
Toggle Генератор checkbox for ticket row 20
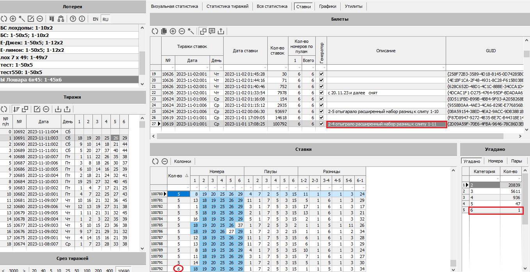click(322, 80)
